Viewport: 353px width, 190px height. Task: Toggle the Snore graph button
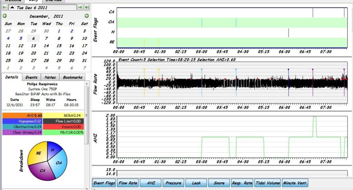tap(219, 183)
